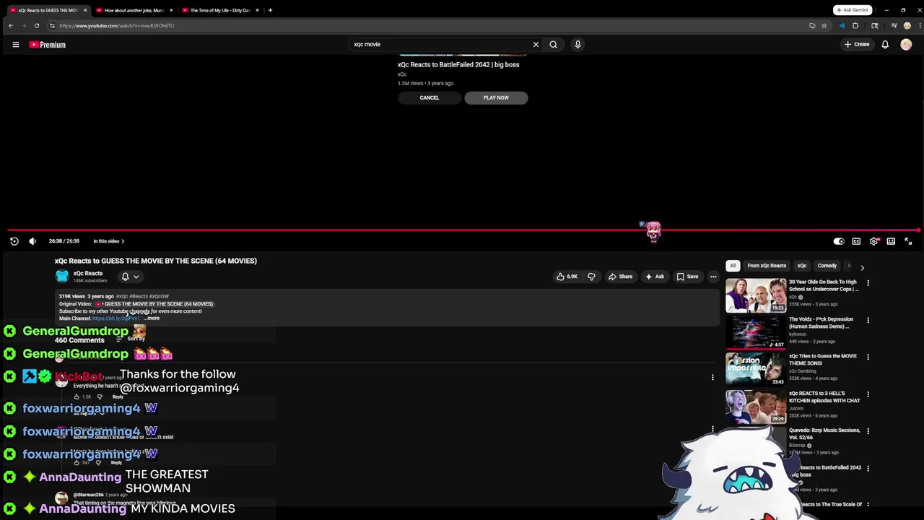This screenshot has height=520, width=924.
Task: Reload the page in the browser
Action: tap(37, 26)
